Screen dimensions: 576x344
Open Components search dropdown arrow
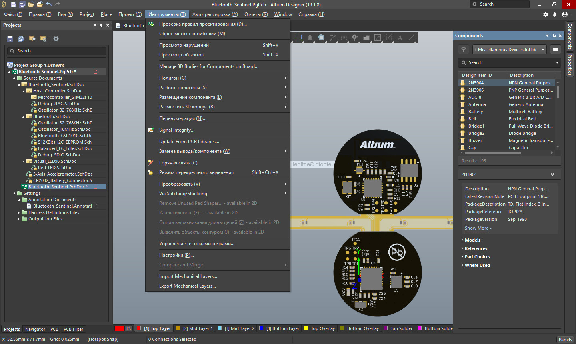(557, 62)
